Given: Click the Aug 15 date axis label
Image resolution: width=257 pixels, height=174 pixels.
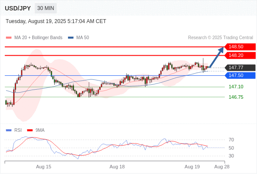Looking at the screenshot, I should pos(44,167).
